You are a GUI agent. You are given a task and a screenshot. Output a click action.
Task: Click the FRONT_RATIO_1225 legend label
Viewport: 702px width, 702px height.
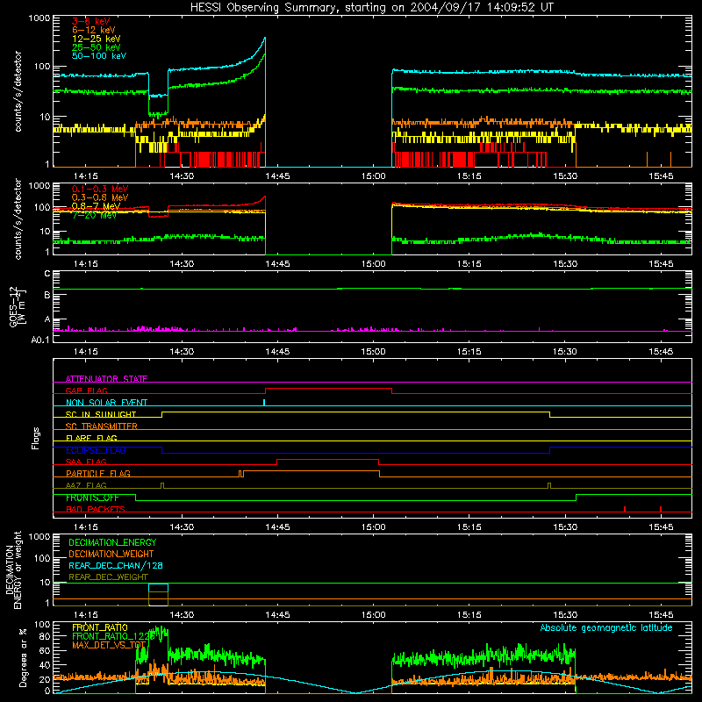coord(113,636)
